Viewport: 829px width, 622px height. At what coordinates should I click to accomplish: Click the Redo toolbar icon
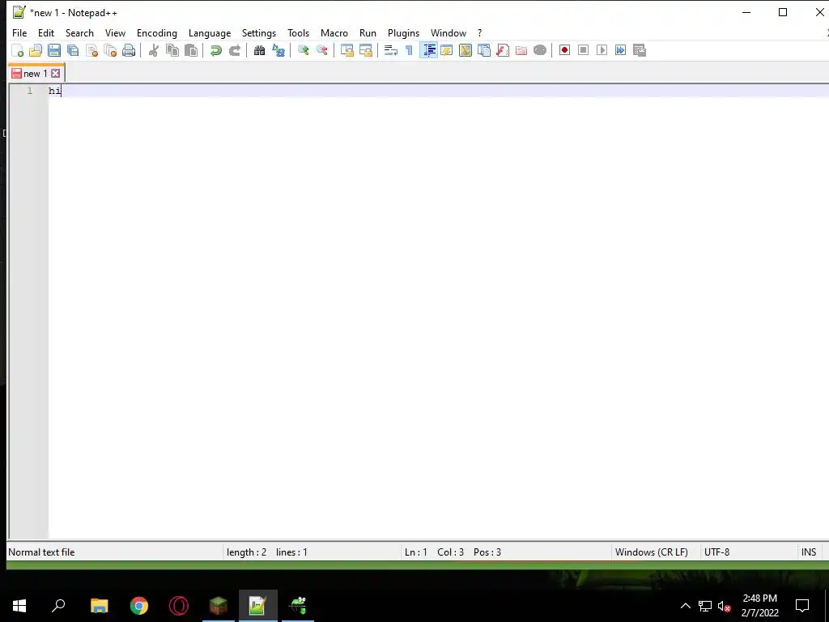tap(234, 50)
